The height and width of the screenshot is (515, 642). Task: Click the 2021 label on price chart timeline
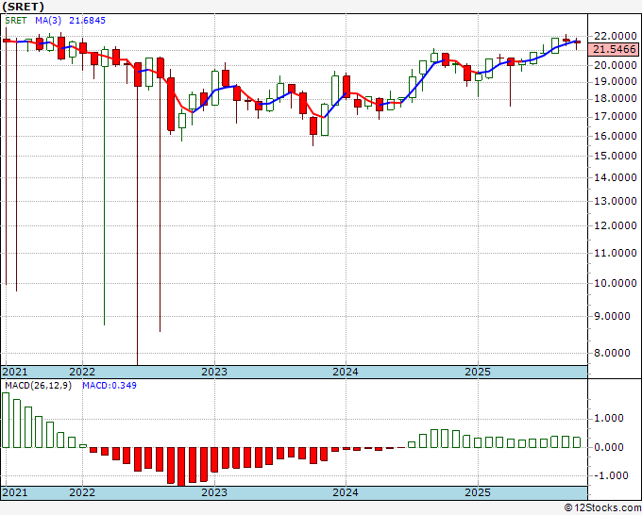pyautogui.click(x=15, y=372)
